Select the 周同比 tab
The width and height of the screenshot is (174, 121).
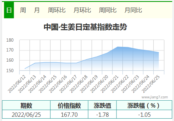click(x=108, y=10)
